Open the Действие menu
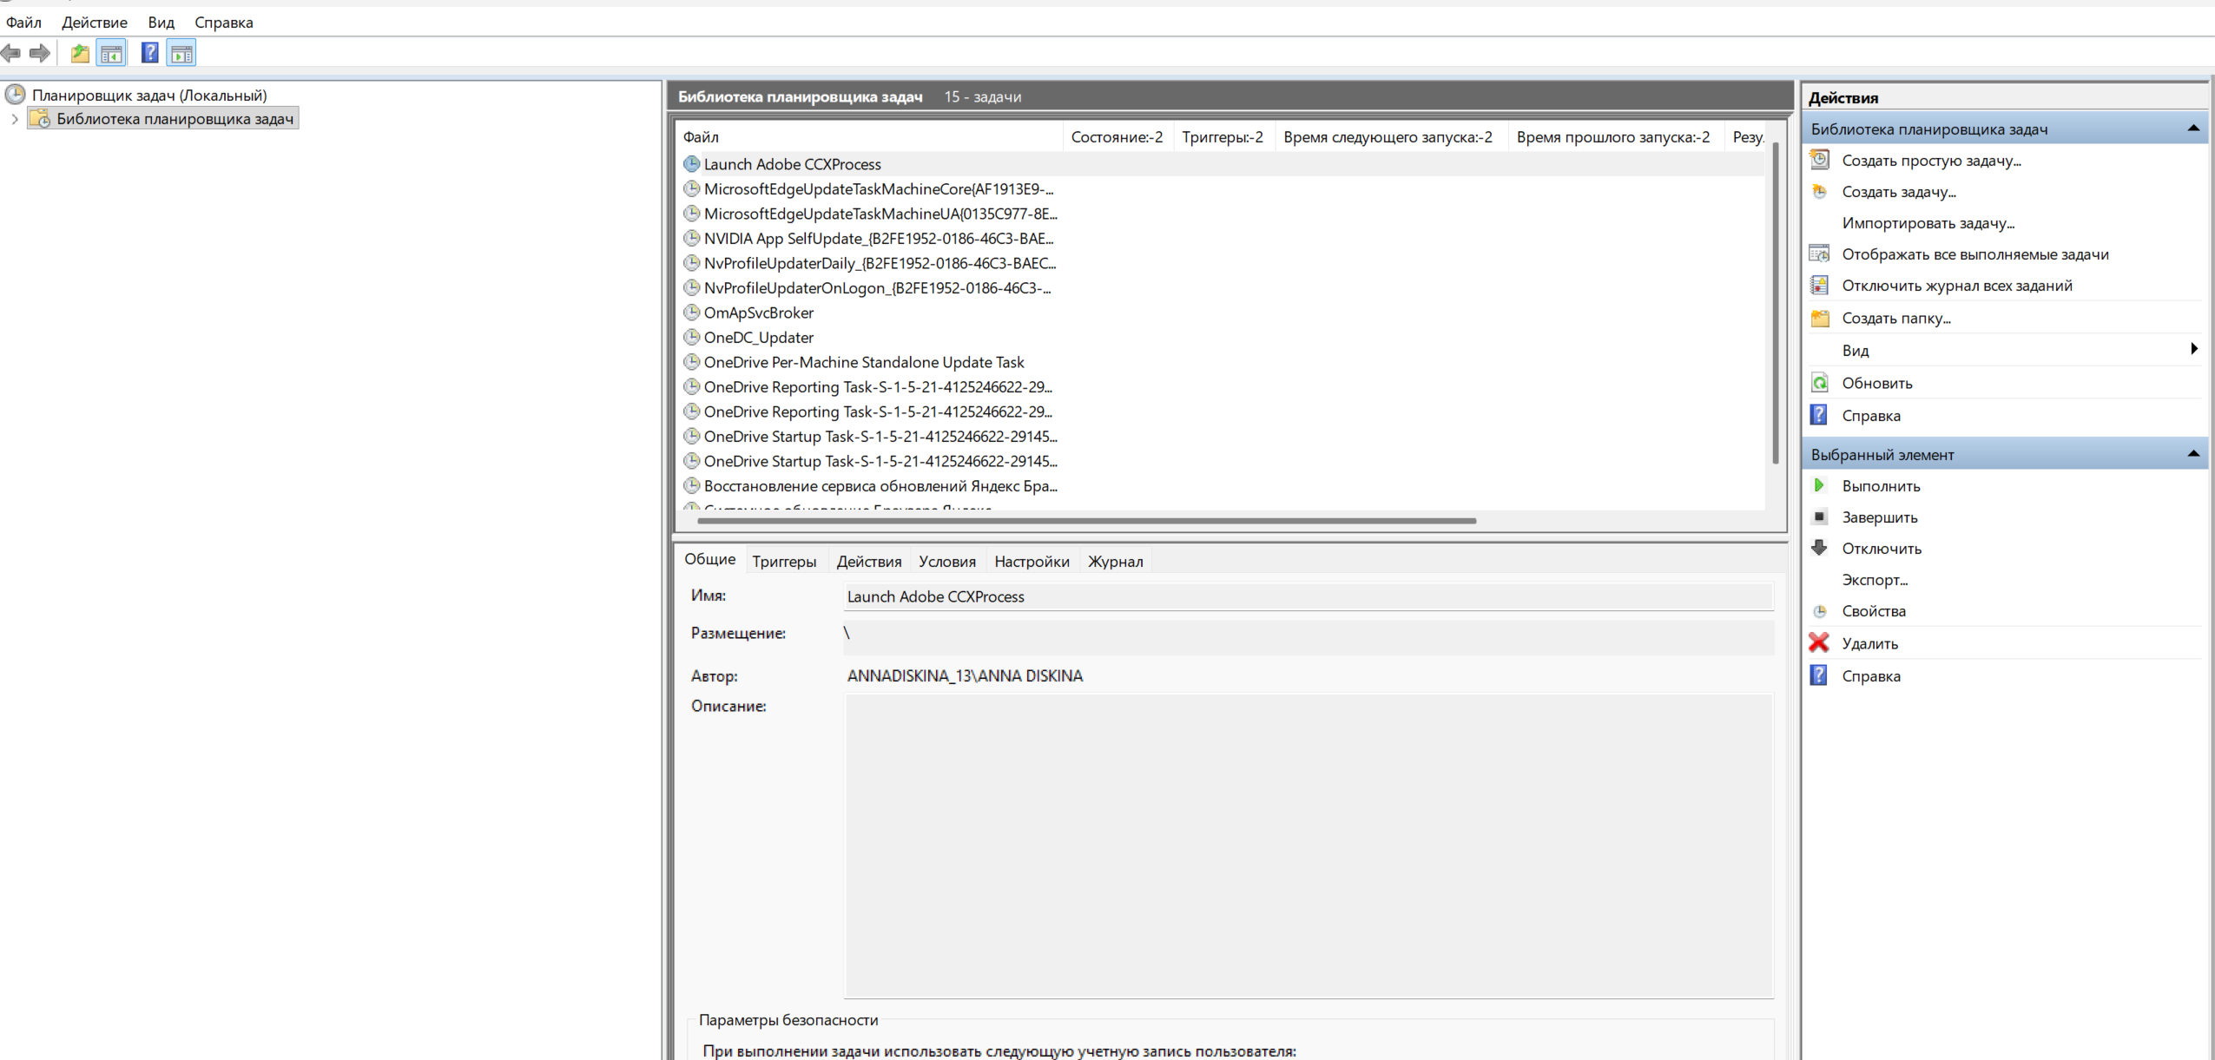The height and width of the screenshot is (1060, 2215). pos(95,23)
